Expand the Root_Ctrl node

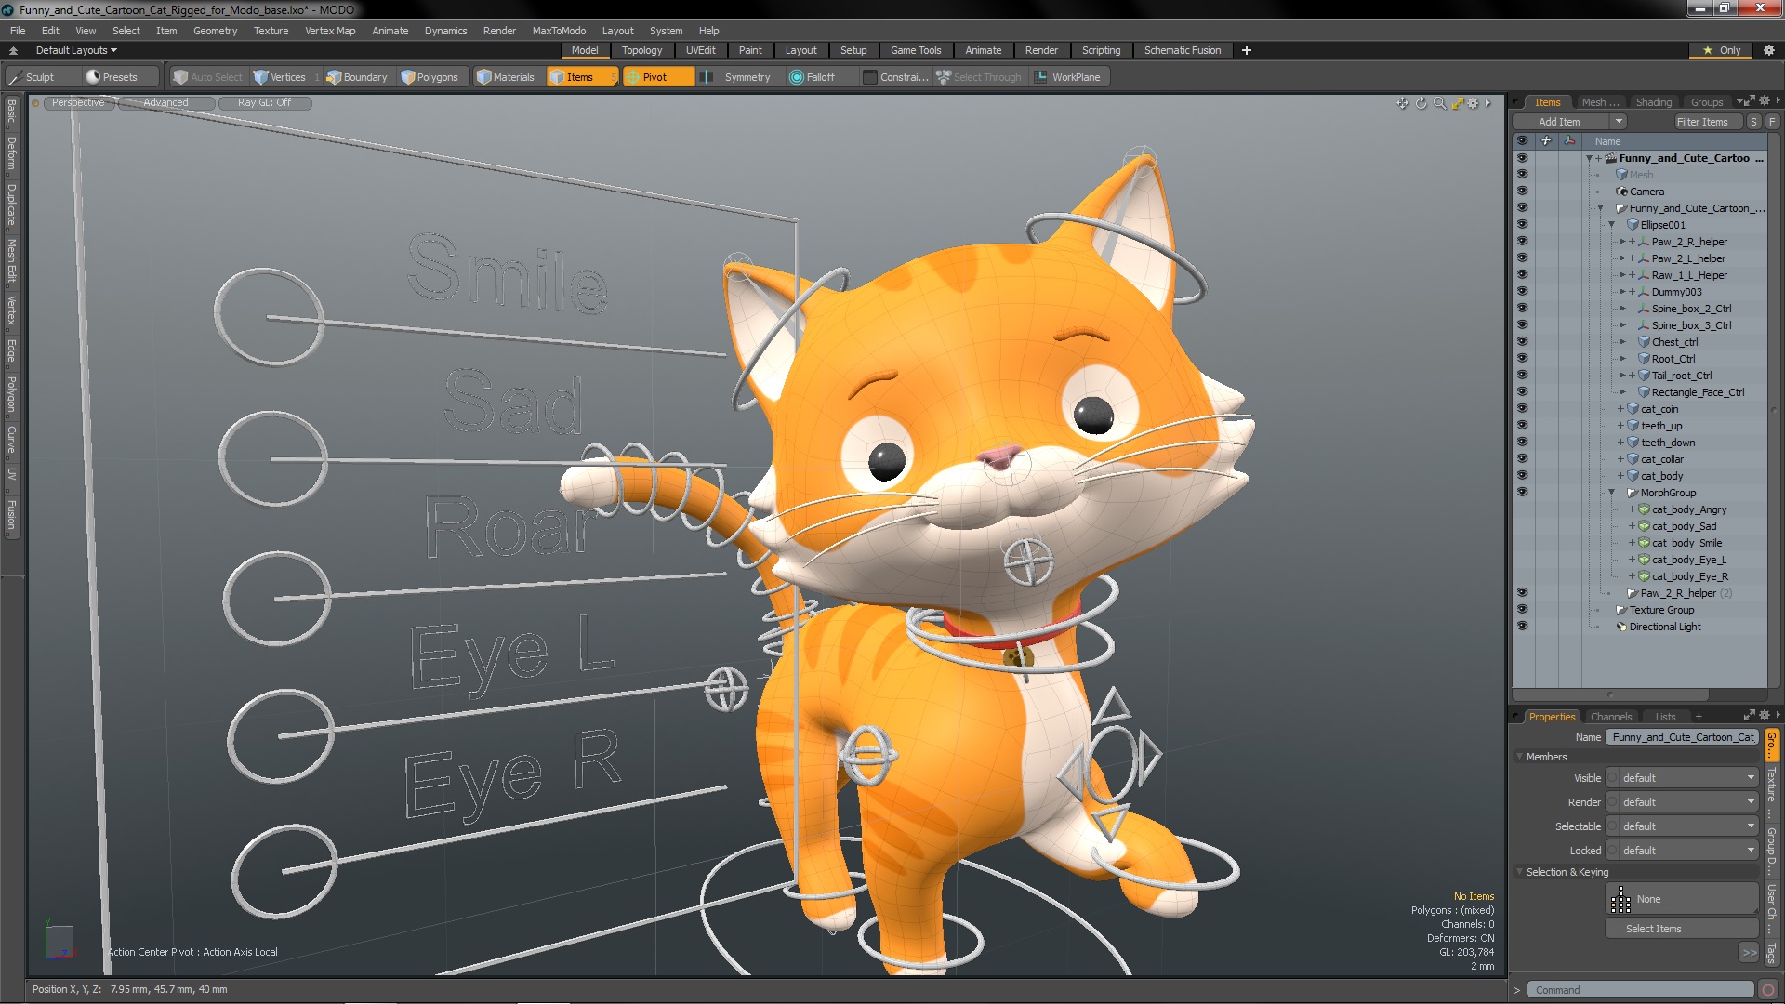tap(1622, 359)
